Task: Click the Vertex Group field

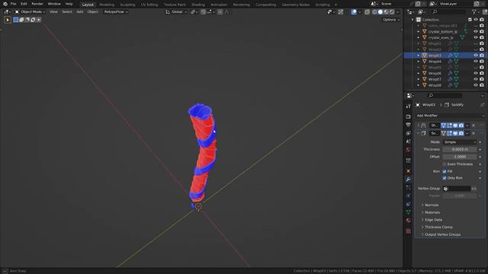Action: (457, 189)
